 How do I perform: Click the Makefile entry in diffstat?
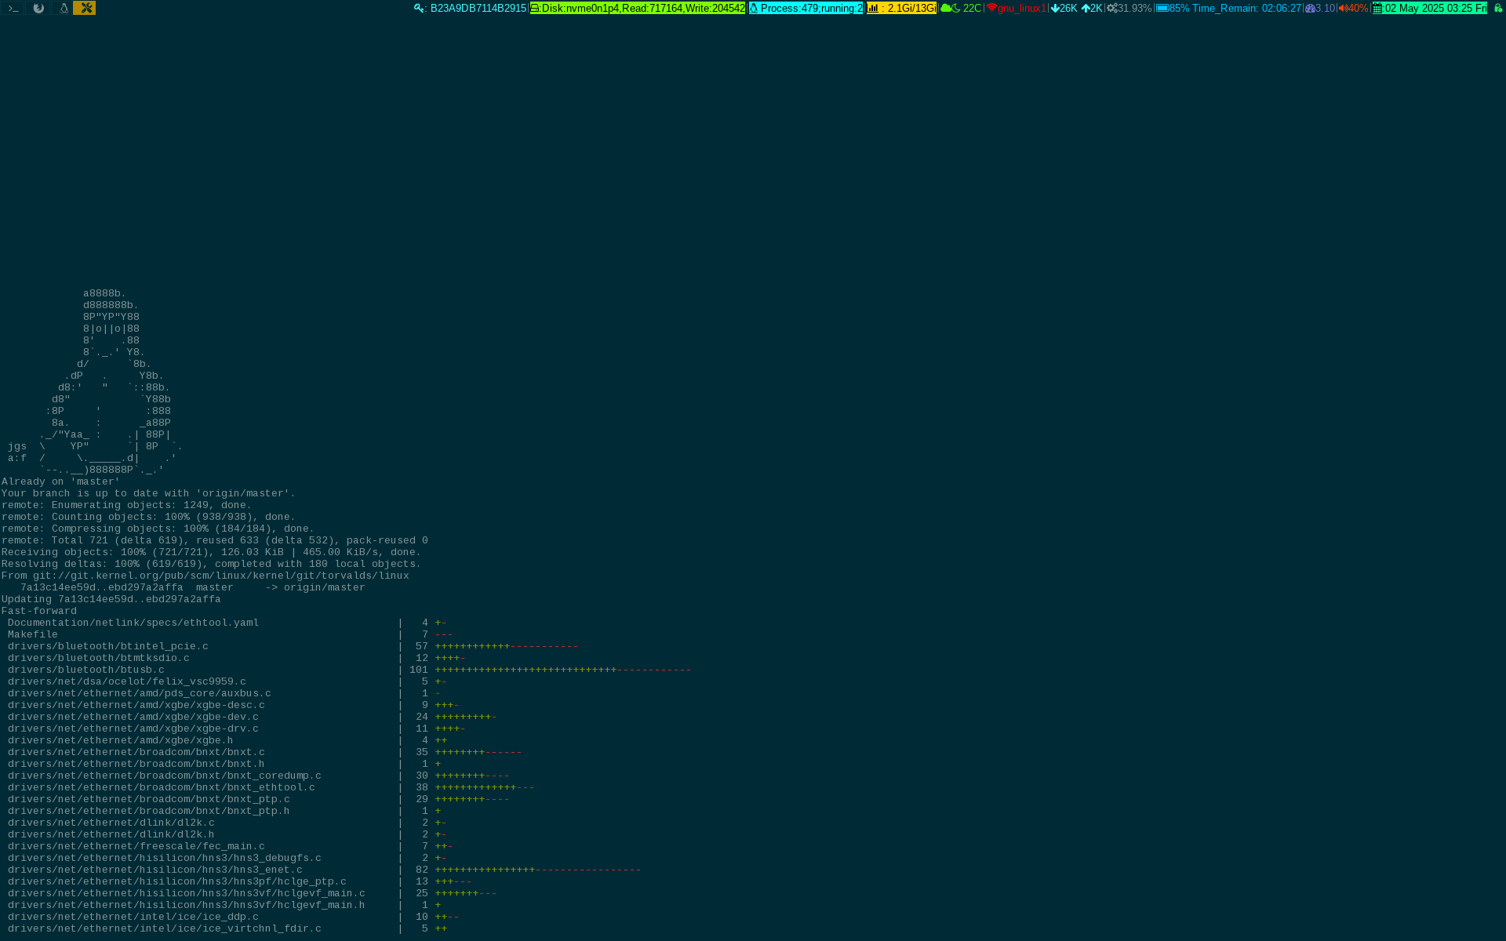coord(33,634)
